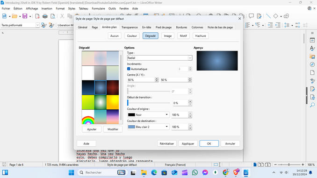
Task: Click the Print icon
Action: (x=45, y=16)
